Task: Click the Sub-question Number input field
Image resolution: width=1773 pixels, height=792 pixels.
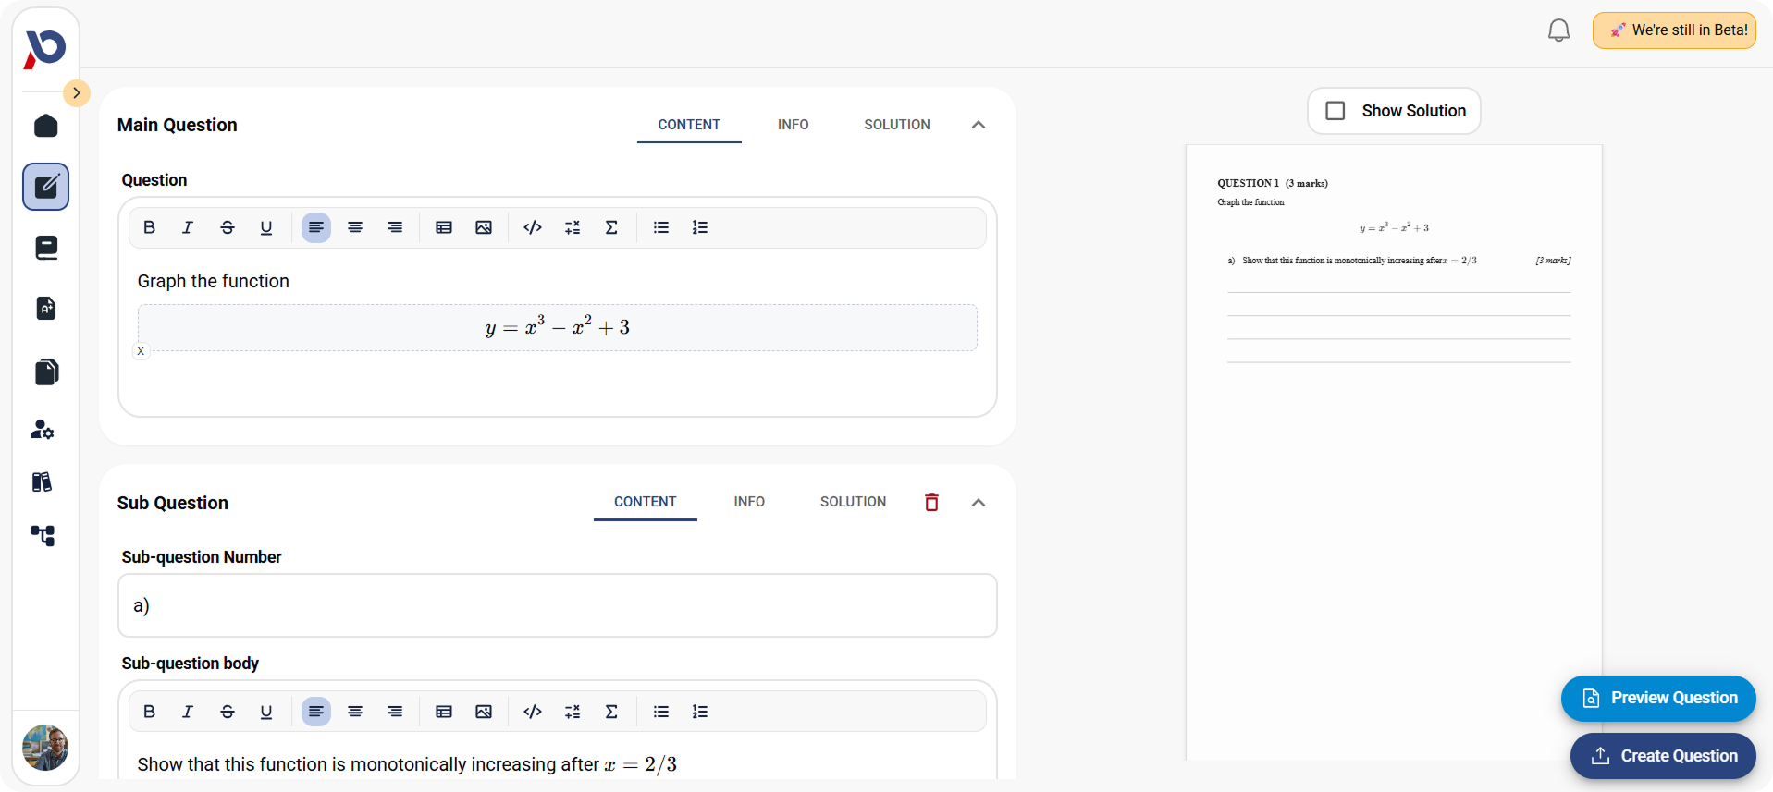Action: pyautogui.click(x=557, y=605)
